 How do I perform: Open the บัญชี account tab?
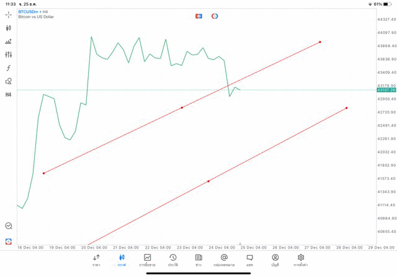(275, 260)
